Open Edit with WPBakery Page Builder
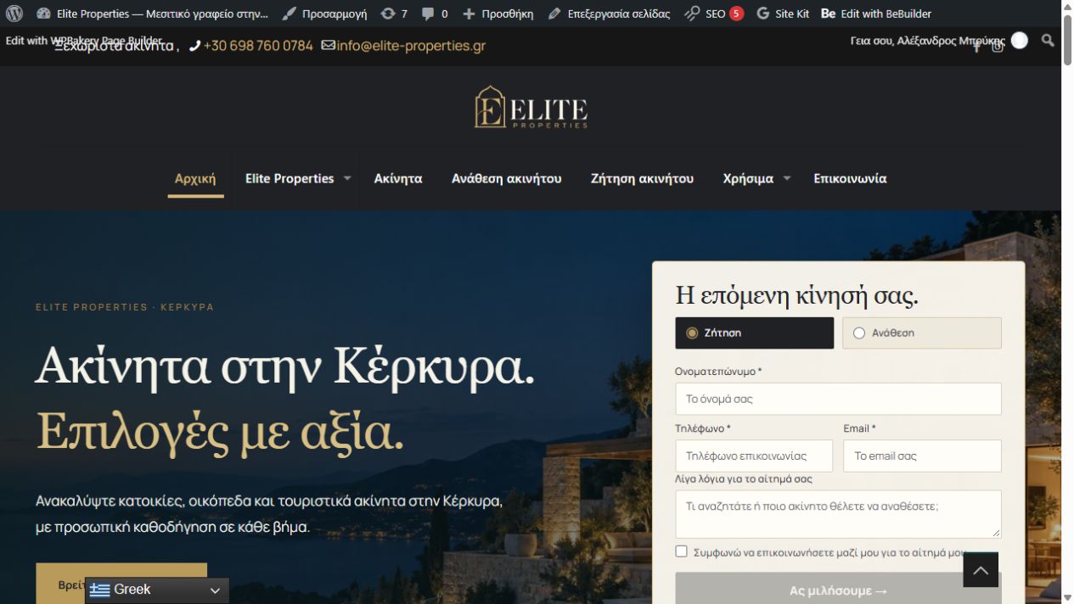Viewport: 1074px width, 604px height. (x=83, y=40)
